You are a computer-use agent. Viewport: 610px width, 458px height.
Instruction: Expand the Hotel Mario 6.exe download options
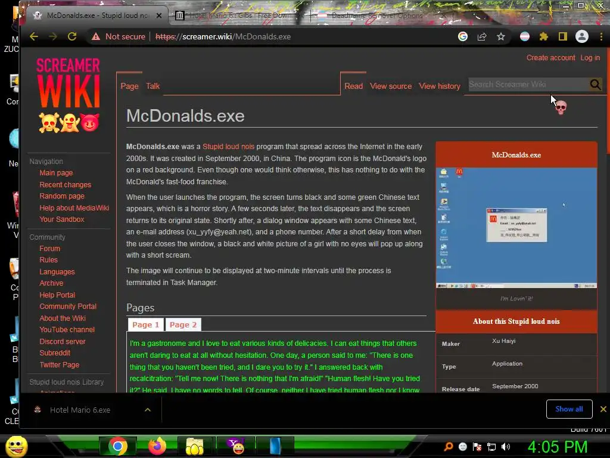click(x=148, y=410)
